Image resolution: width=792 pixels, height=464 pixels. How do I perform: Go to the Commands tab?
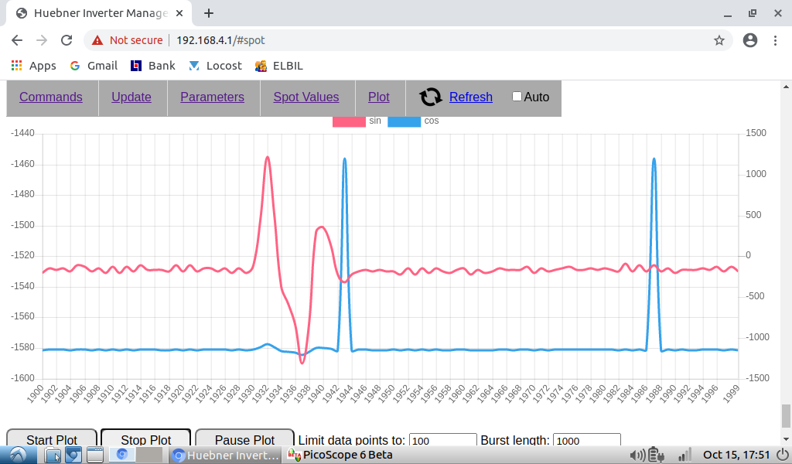click(x=51, y=97)
